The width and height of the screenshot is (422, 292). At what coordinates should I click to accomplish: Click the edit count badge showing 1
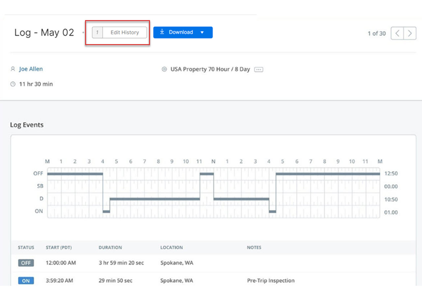(97, 33)
